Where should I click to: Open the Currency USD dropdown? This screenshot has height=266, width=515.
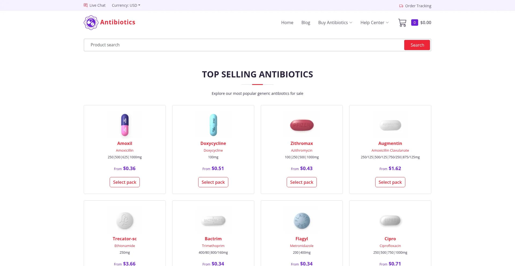coord(126,5)
